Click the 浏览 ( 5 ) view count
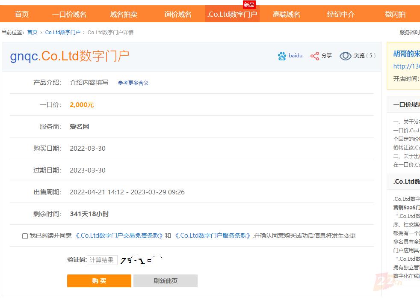 pyautogui.click(x=365, y=56)
